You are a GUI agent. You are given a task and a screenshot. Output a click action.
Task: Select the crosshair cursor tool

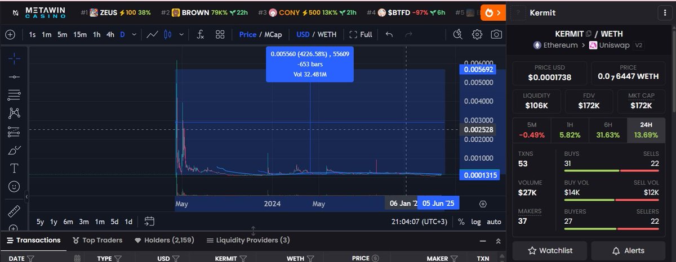[x=15, y=58]
